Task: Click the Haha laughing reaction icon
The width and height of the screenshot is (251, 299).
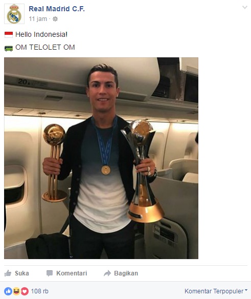Action: (x=16, y=291)
